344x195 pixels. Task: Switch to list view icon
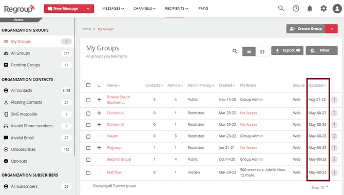(x=249, y=52)
